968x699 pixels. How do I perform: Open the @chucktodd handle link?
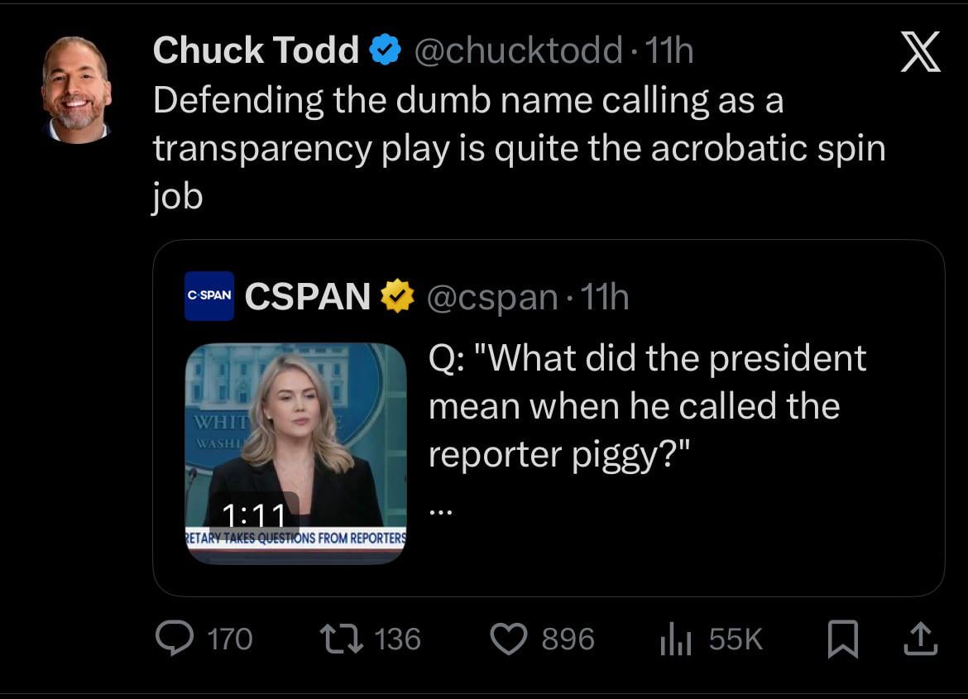(517, 51)
